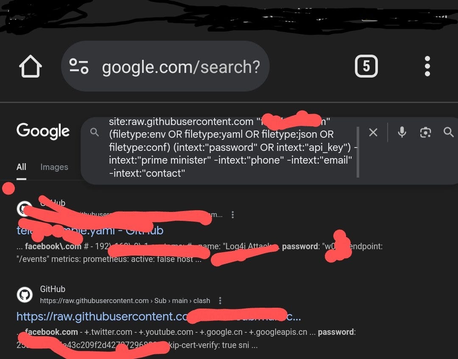Submit search with right magnifier icon
The width and height of the screenshot is (458, 359).
[448, 132]
